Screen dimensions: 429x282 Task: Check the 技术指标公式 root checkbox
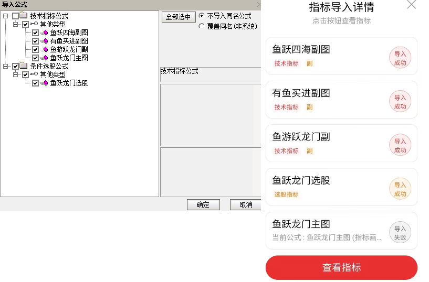15,16
